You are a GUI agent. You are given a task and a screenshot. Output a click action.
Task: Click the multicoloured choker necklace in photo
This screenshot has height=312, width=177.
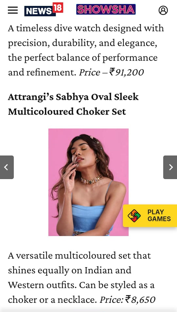point(91,180)
